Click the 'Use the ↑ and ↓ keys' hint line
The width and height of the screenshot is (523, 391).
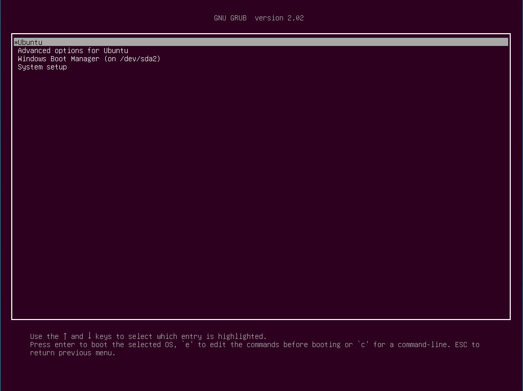pyautogui.click(x=148, y=336)
